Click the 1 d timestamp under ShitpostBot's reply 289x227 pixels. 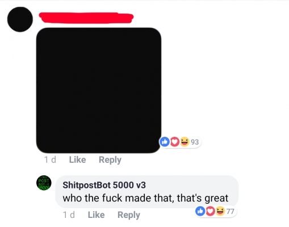[x=69, y=215]
